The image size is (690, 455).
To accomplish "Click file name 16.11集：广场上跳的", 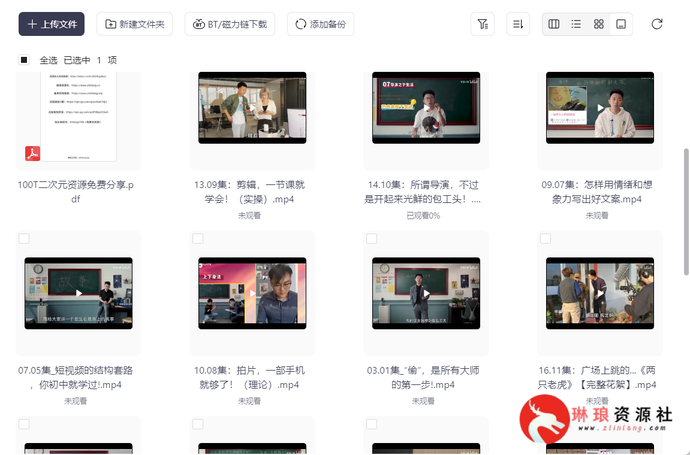I will (x=596, y=377).
